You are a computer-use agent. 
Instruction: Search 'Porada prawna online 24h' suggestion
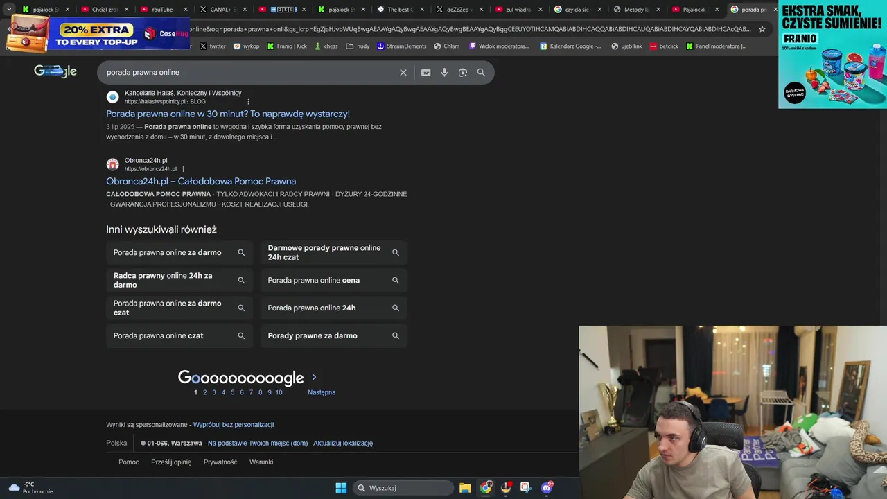tap(334, 308)
